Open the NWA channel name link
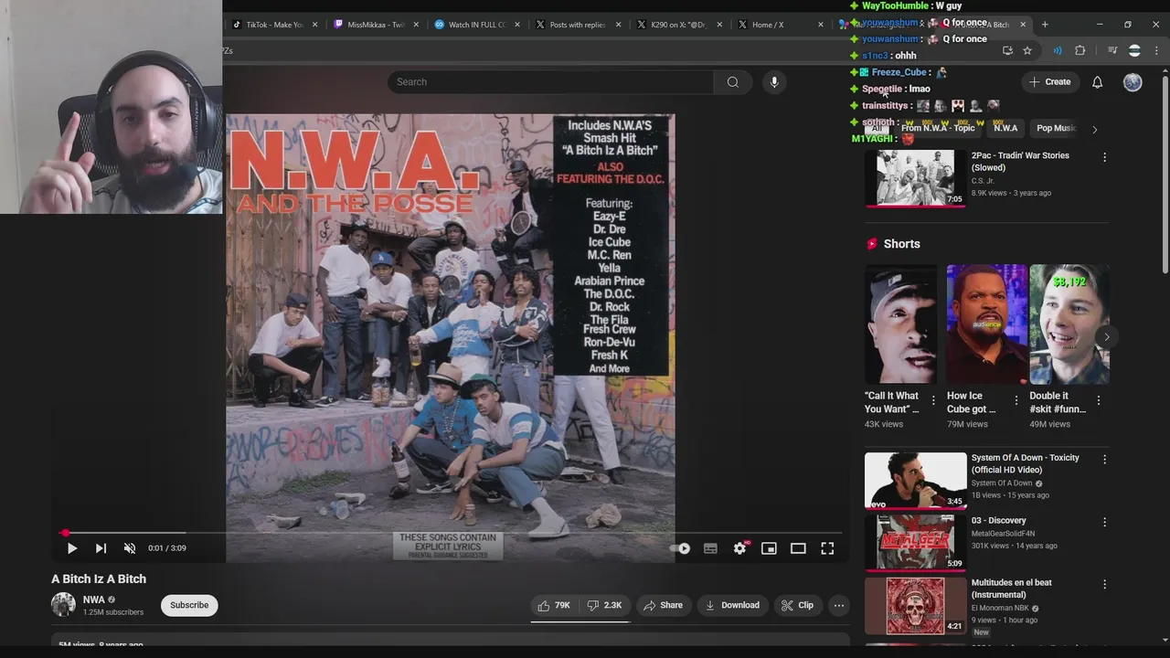 pyautogui.click(x=94, y=600)
